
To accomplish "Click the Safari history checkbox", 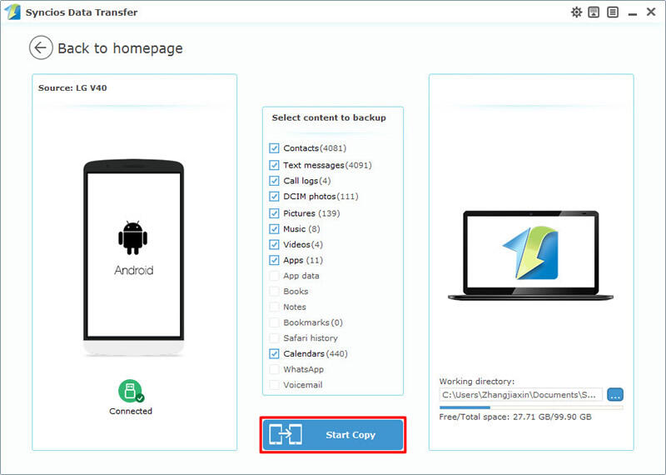I will [x=274, y=338].
